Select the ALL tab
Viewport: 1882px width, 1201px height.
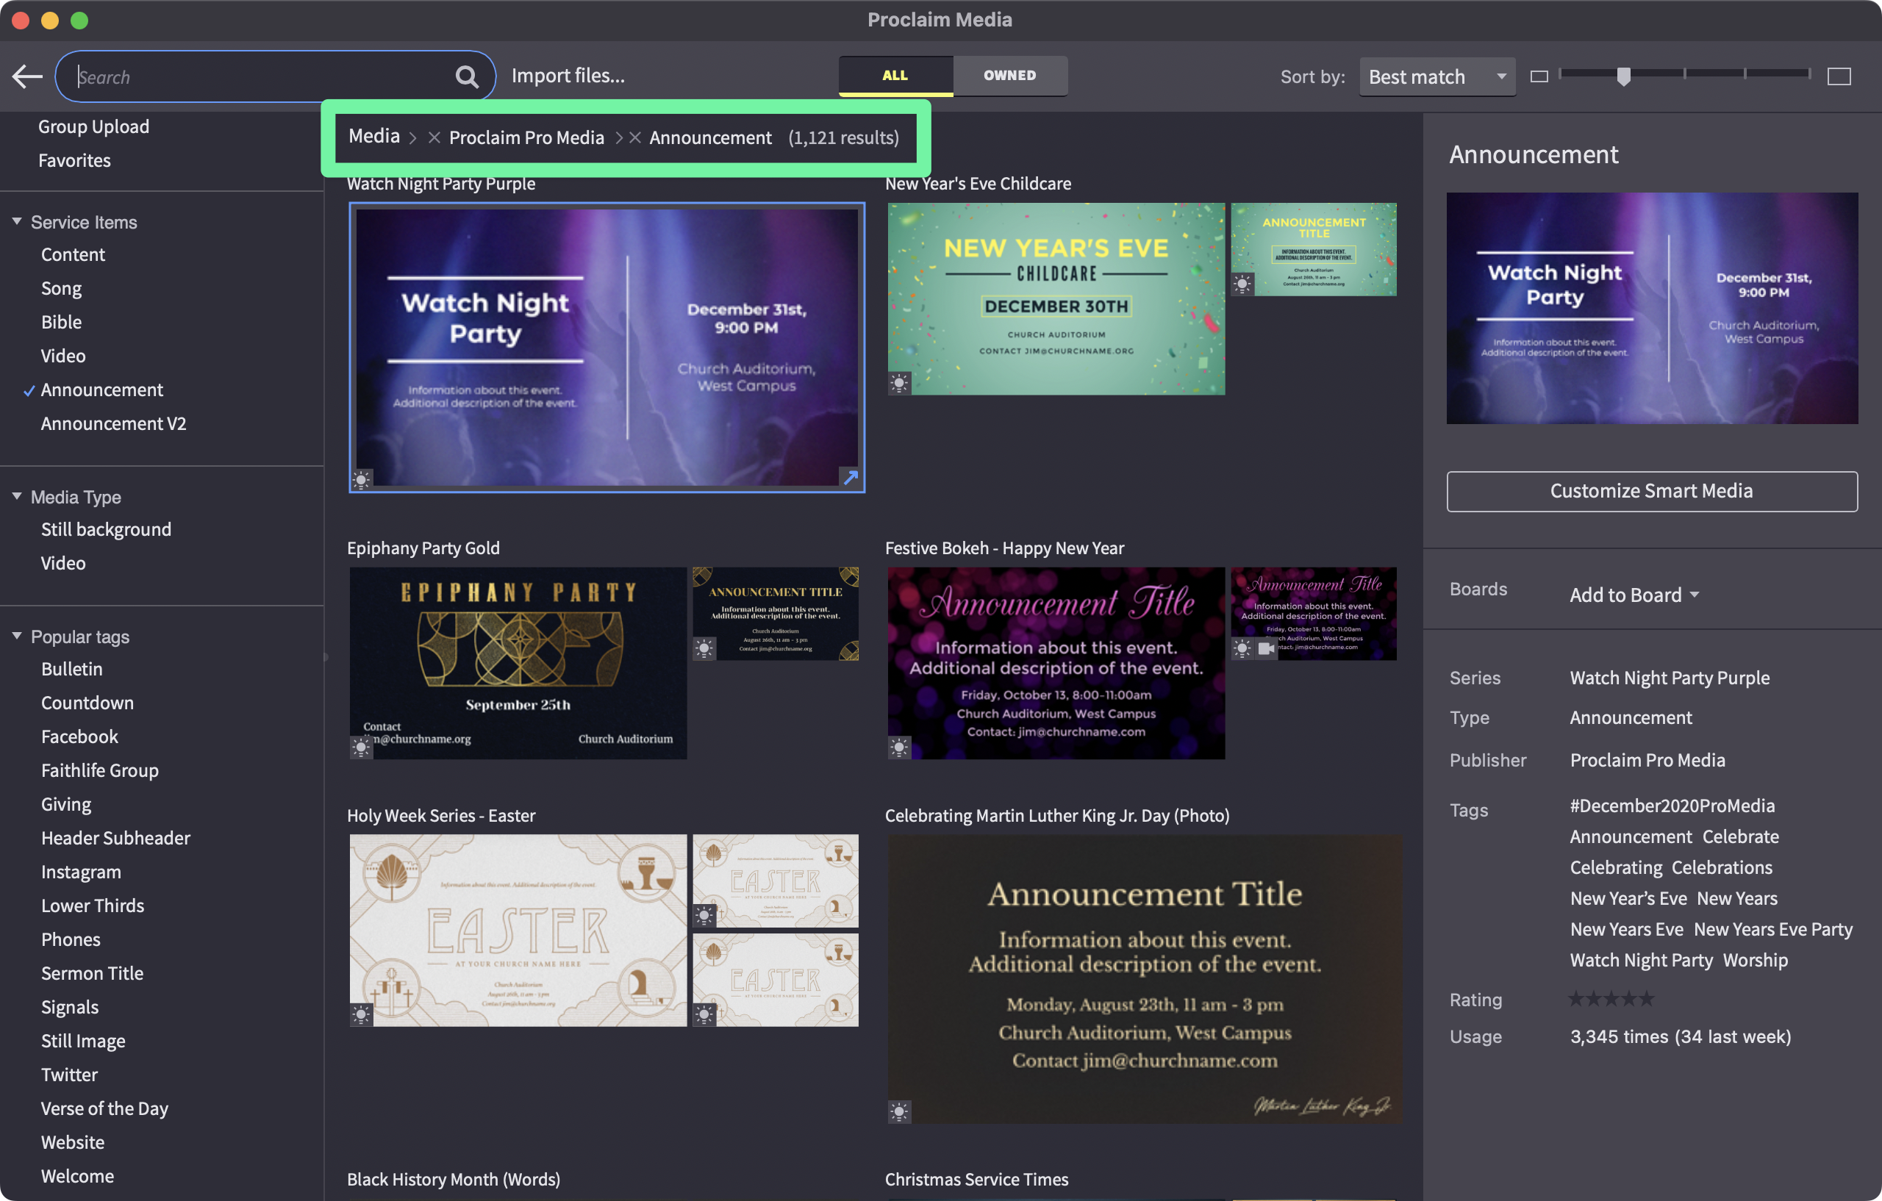(x=895, y=76)
